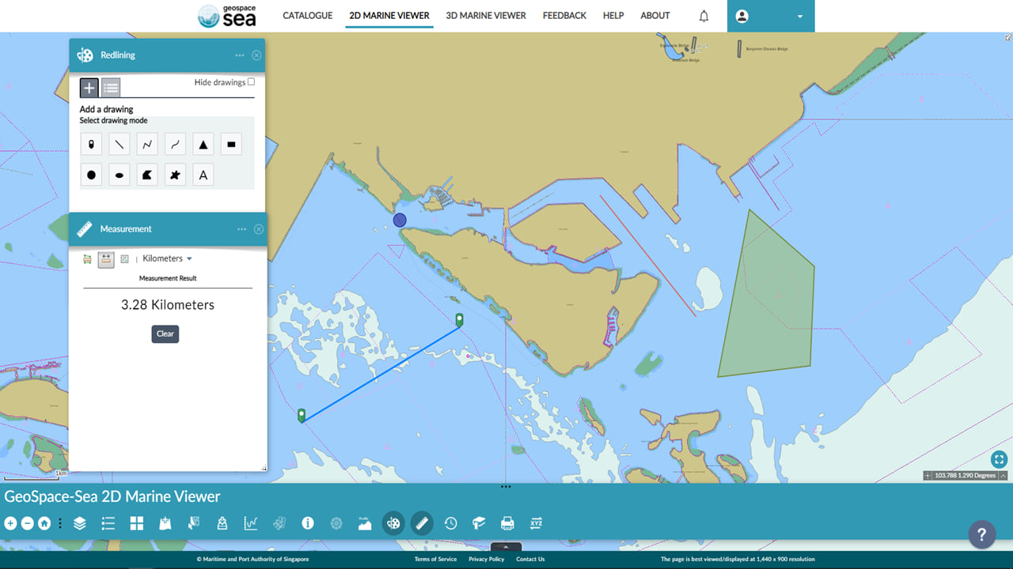Select the rectangle drawing mode
Viewport: 1013px width, 569px height.
(x=231, y=145)
